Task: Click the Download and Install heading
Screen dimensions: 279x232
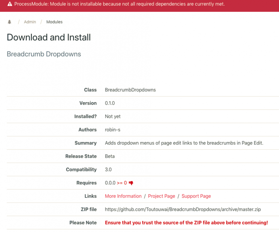Action: point(49,37)
